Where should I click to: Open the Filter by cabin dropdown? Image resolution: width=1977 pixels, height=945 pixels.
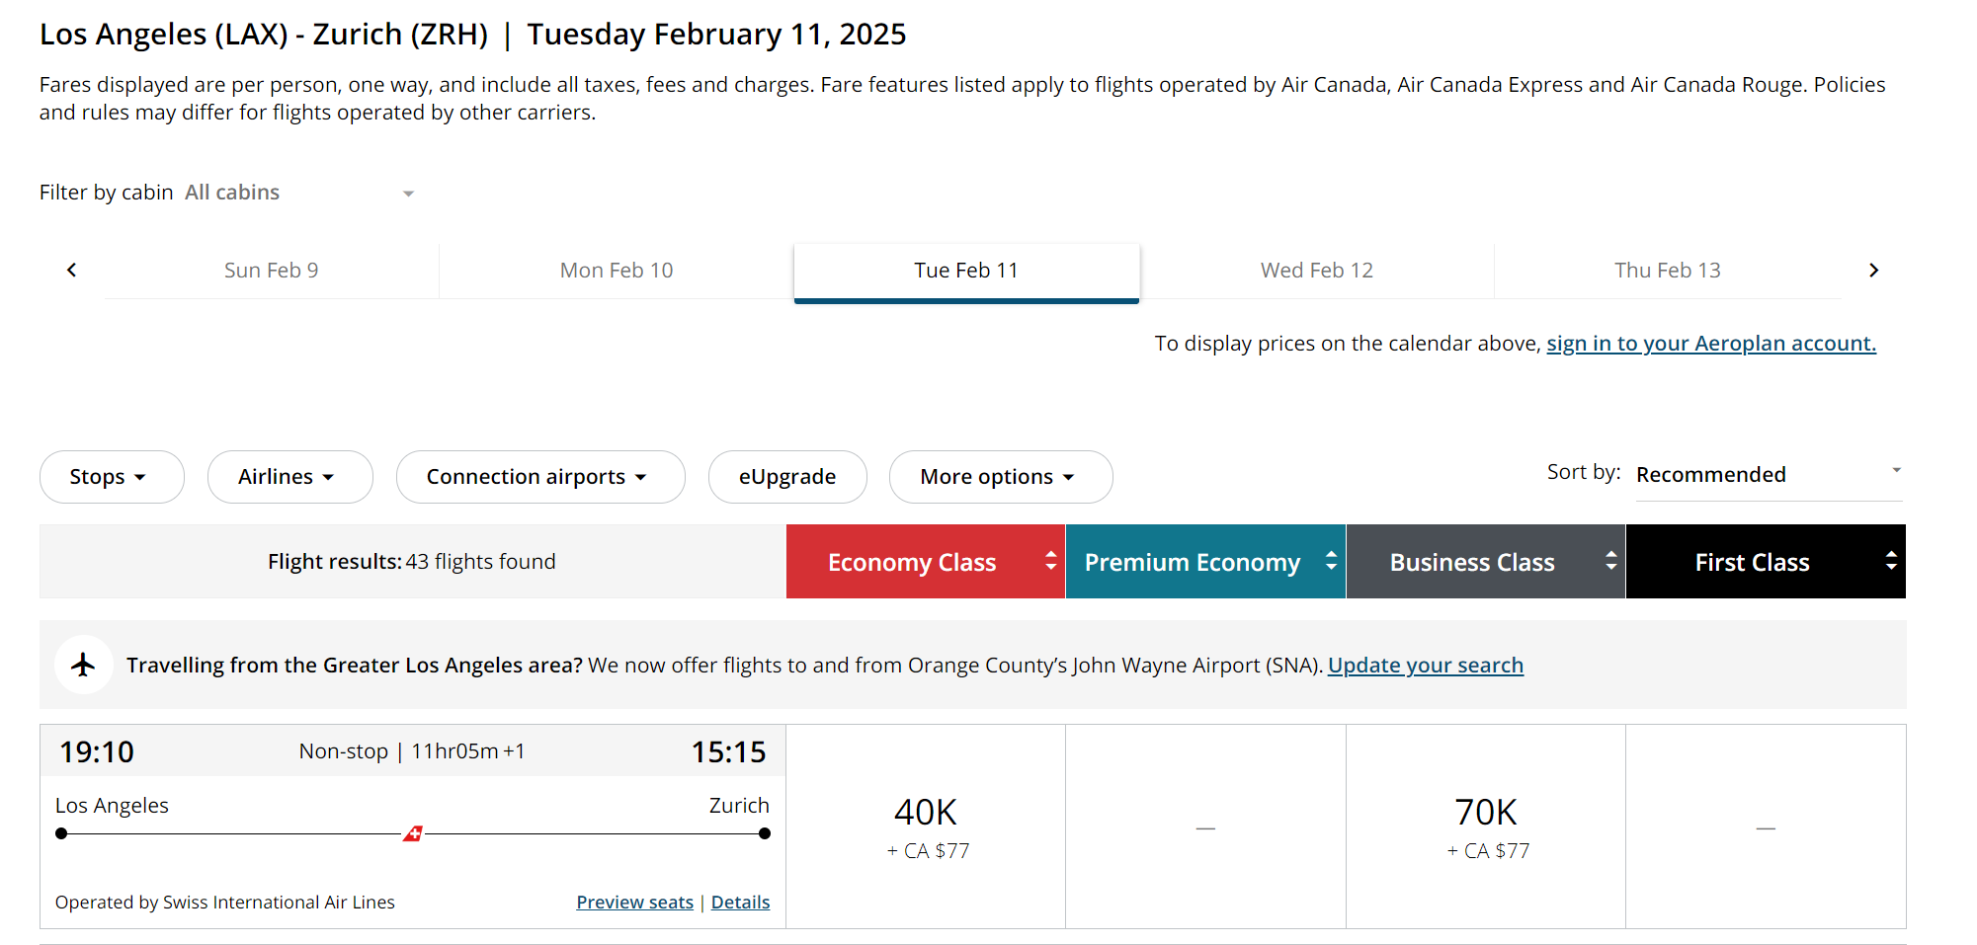(298, 193)
